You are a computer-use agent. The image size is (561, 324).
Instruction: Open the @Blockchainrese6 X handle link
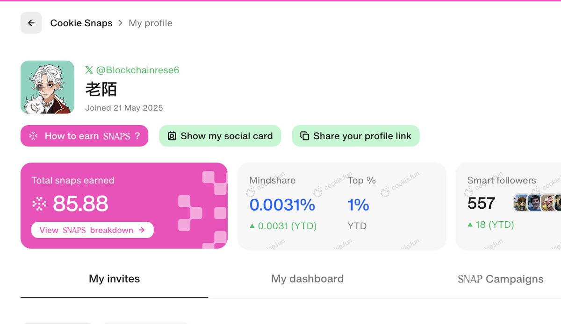point(137,70)
